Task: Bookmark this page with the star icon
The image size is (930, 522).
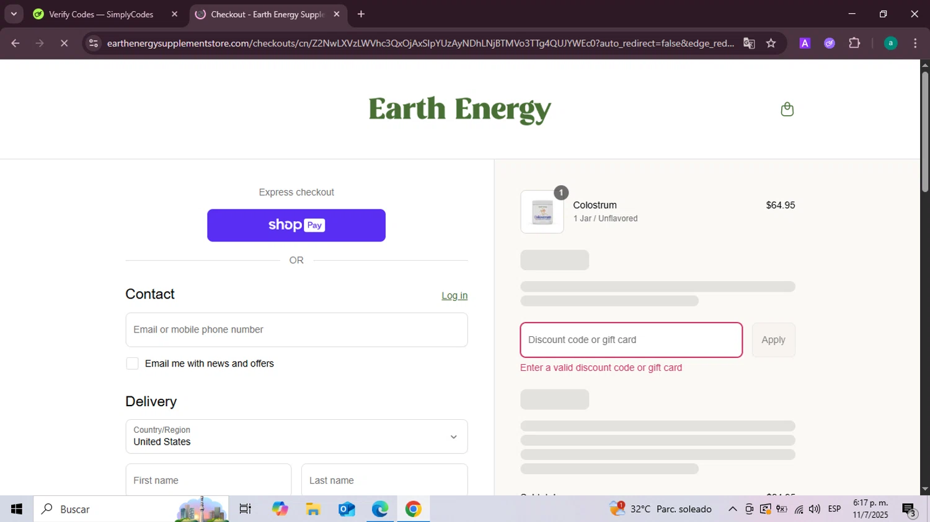Action: 771,43
